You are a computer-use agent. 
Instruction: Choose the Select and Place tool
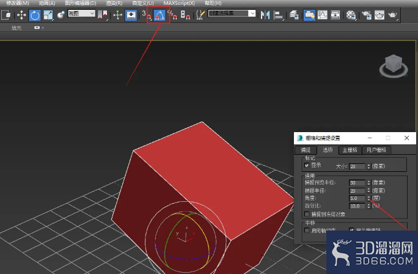(x=61, y=15)
